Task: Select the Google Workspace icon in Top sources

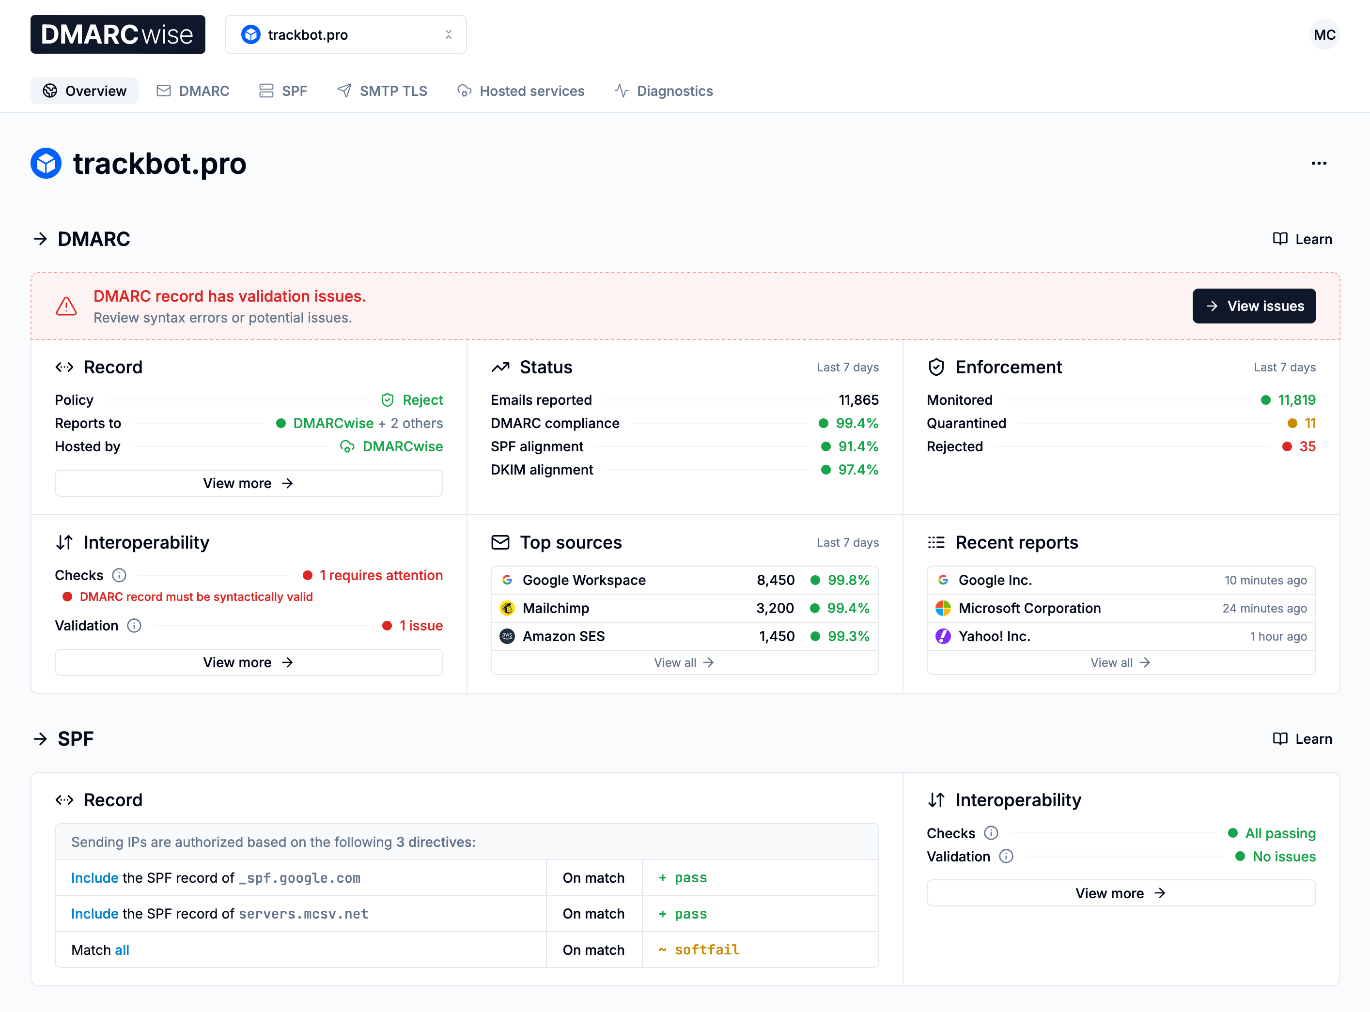Action: 507,580
